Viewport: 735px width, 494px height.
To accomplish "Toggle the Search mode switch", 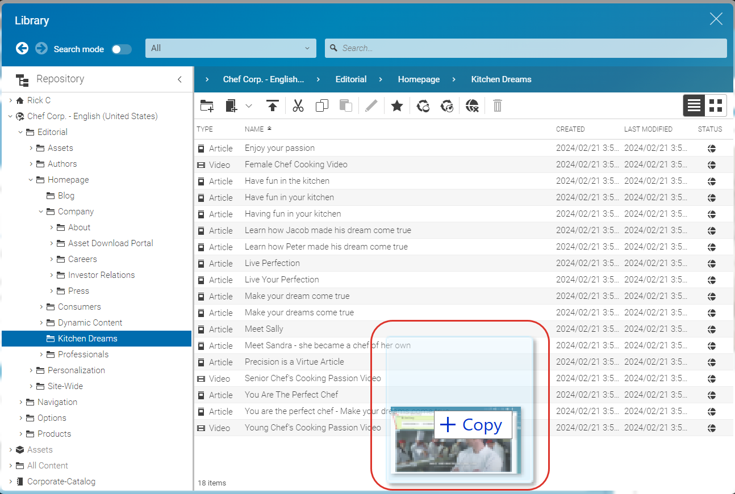I will coord(122,49).
